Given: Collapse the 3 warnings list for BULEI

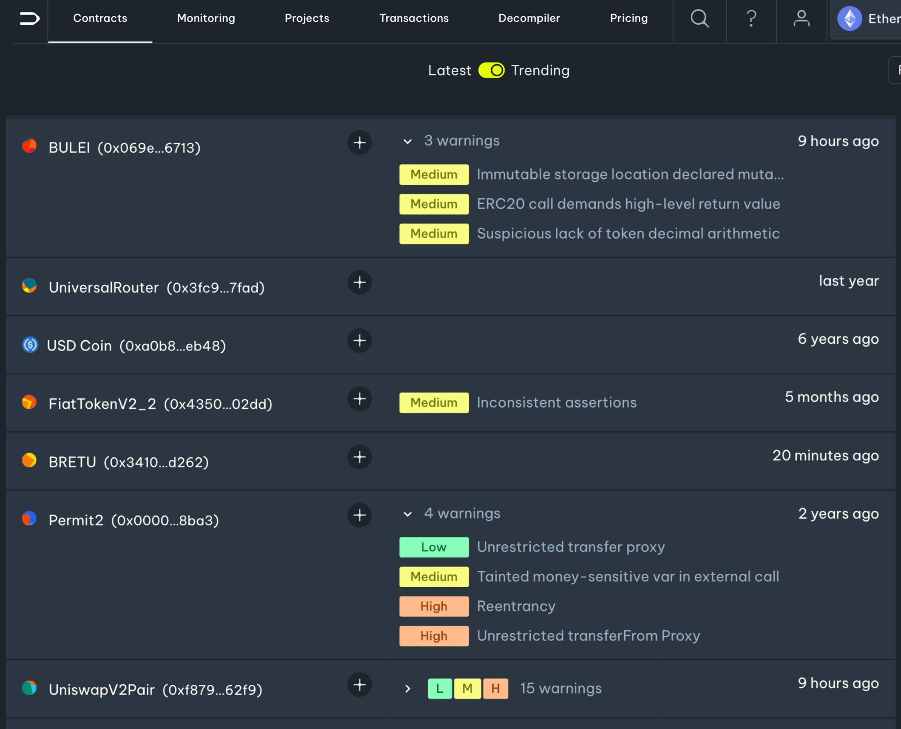Looking at the screenshot, I should tap(407, 141).
